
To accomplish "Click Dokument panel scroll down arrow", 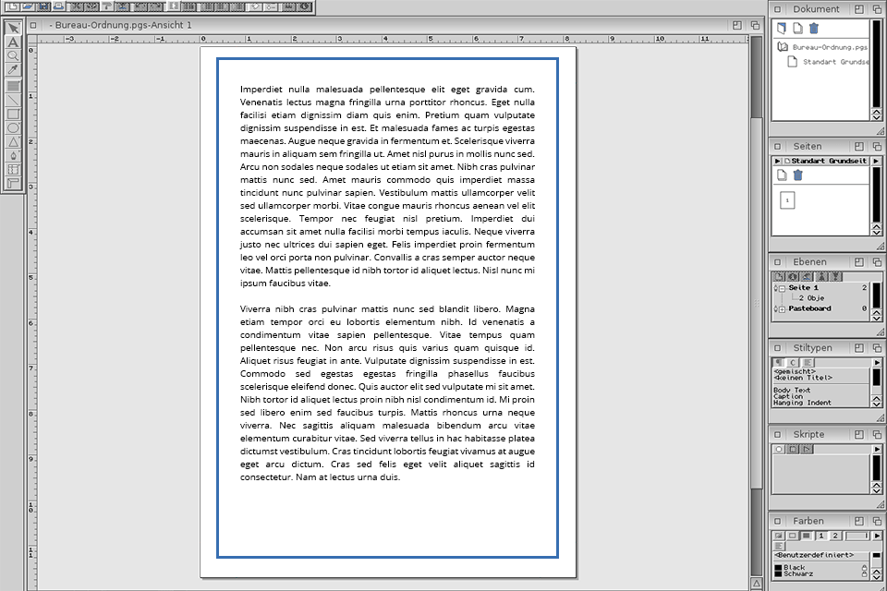I will click(x=876, y=117).
